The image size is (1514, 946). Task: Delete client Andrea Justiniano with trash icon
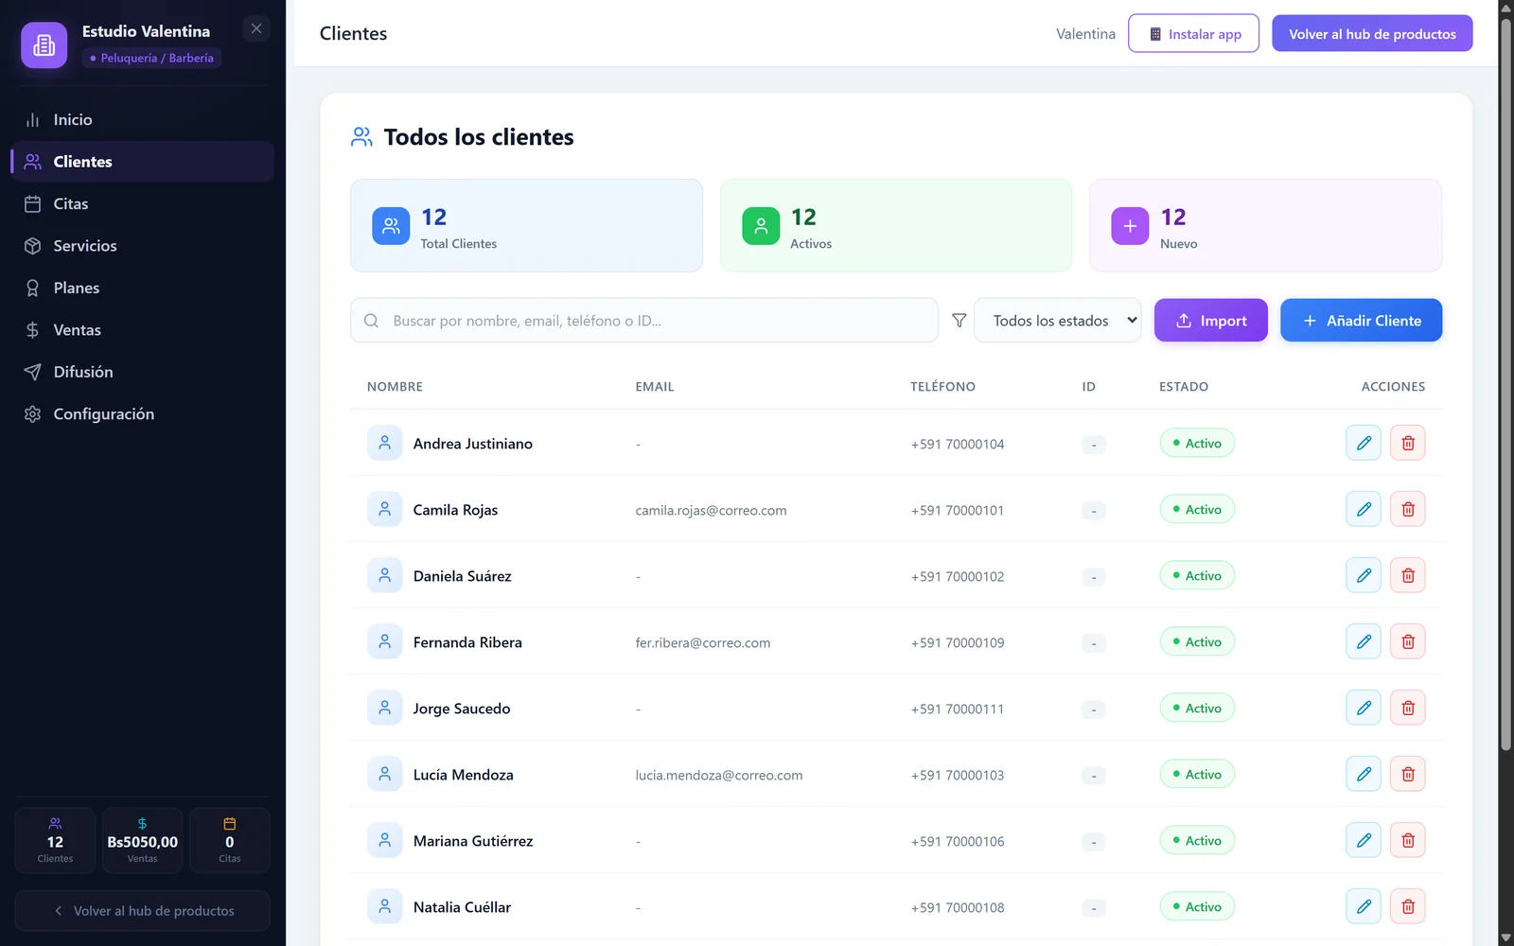click(x=1408, y=443)
